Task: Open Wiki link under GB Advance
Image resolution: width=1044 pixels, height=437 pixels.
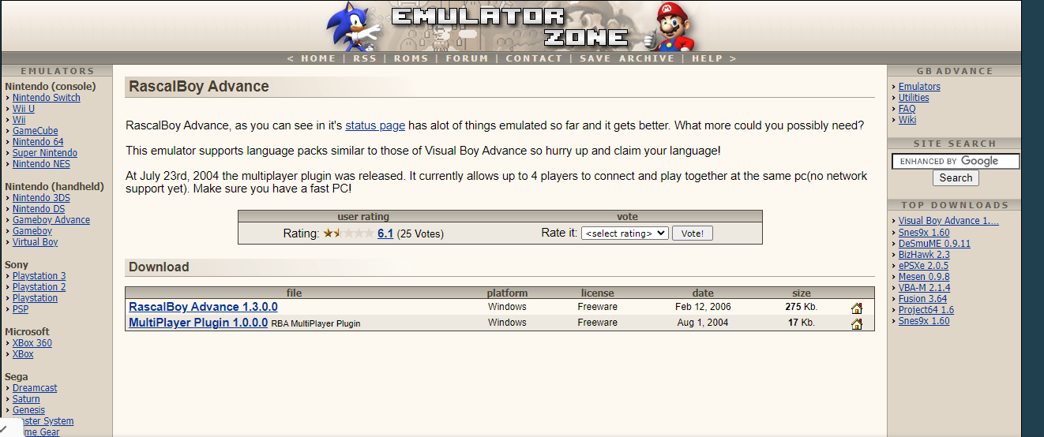Action: (x=907, y=120)
